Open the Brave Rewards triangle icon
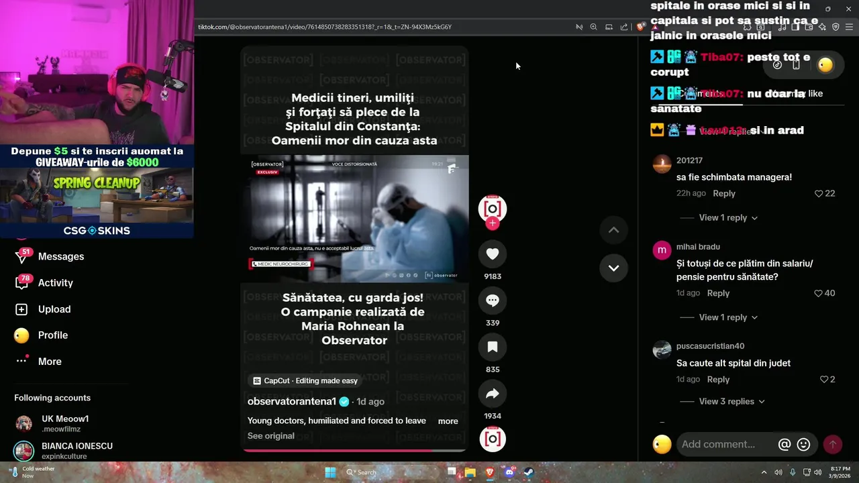Image resolution: width=859 pixels, height=483 pixels. (655, 27)
